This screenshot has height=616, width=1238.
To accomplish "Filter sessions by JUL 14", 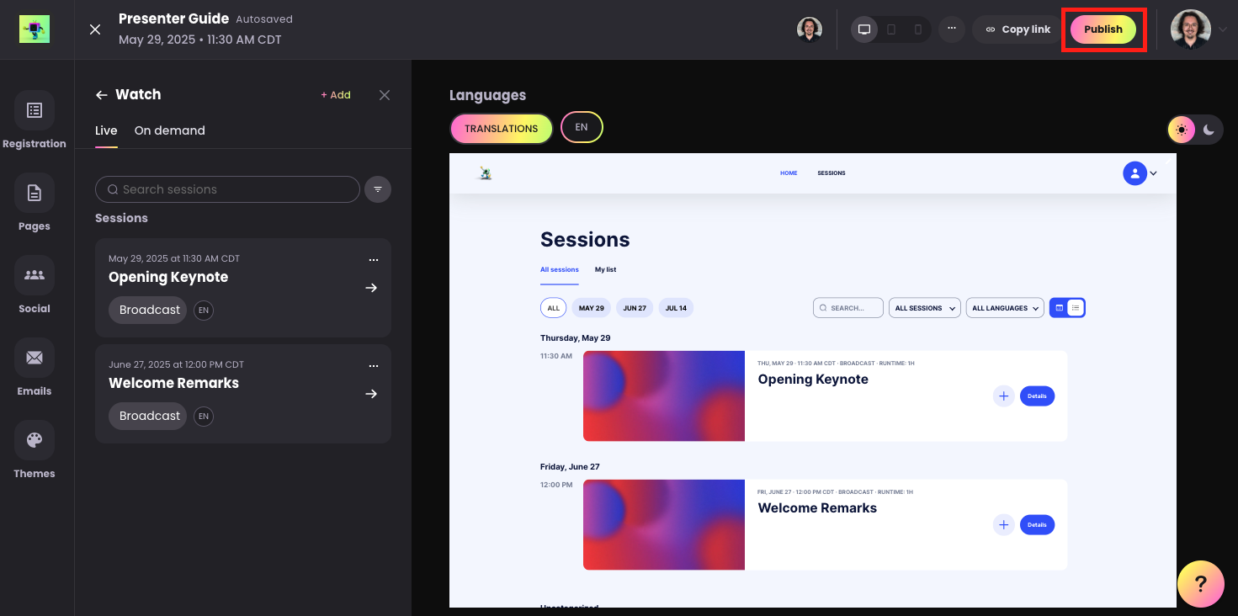I will coord(676,308).
